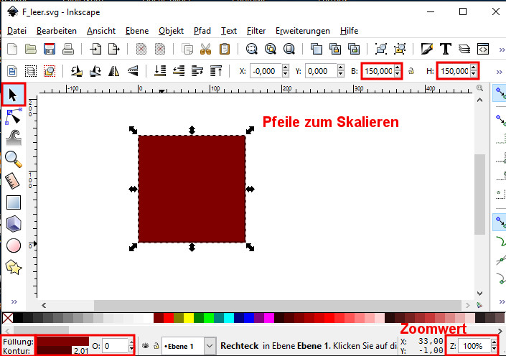The width and height of the screenshot is (506, 356).
Task: Select all objects in all layers
Action: click(31, 70)
